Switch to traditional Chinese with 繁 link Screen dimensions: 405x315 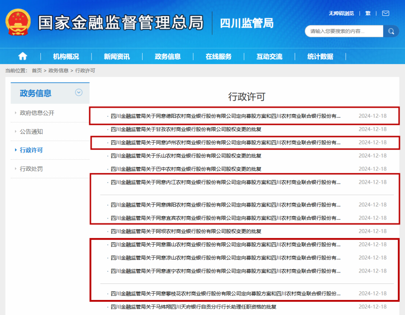[x=368, y=13]
